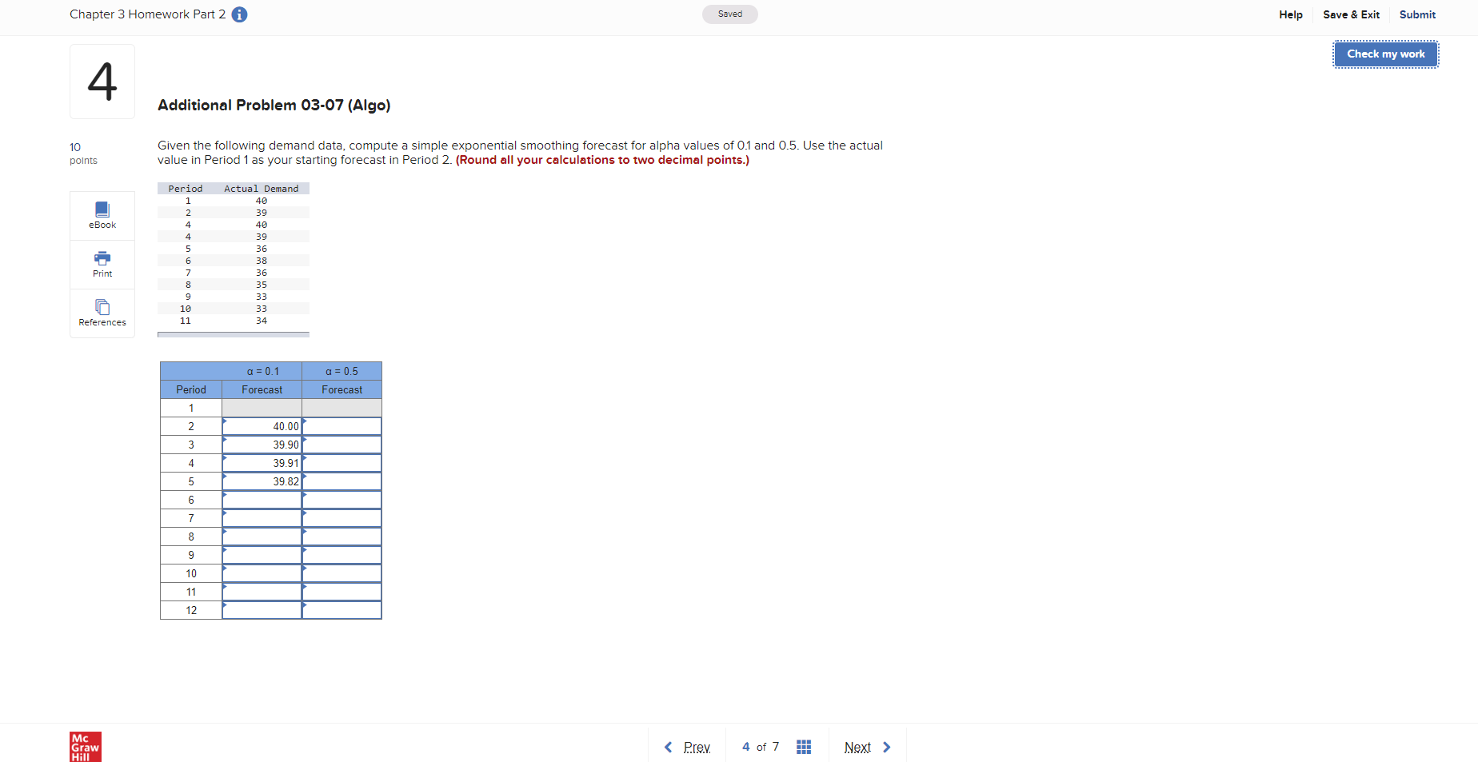This screenshot has width=1478, height=762.
Task: Click the demand value 34 for period 11
Action: pos(262,321)
